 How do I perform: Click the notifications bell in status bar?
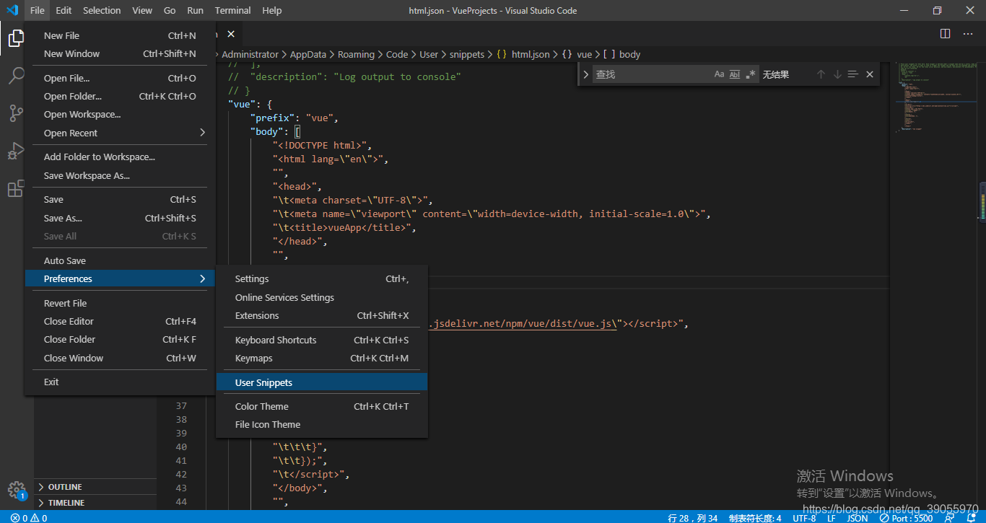(x=970, y=518)
